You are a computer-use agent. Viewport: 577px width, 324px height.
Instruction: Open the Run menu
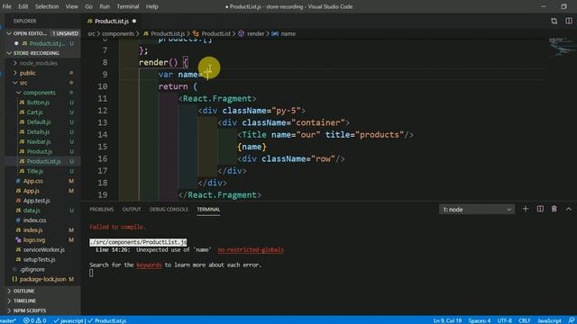(x=105, y=6)
